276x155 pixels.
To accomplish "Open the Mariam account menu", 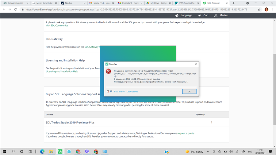I will [x=221, y=15].
